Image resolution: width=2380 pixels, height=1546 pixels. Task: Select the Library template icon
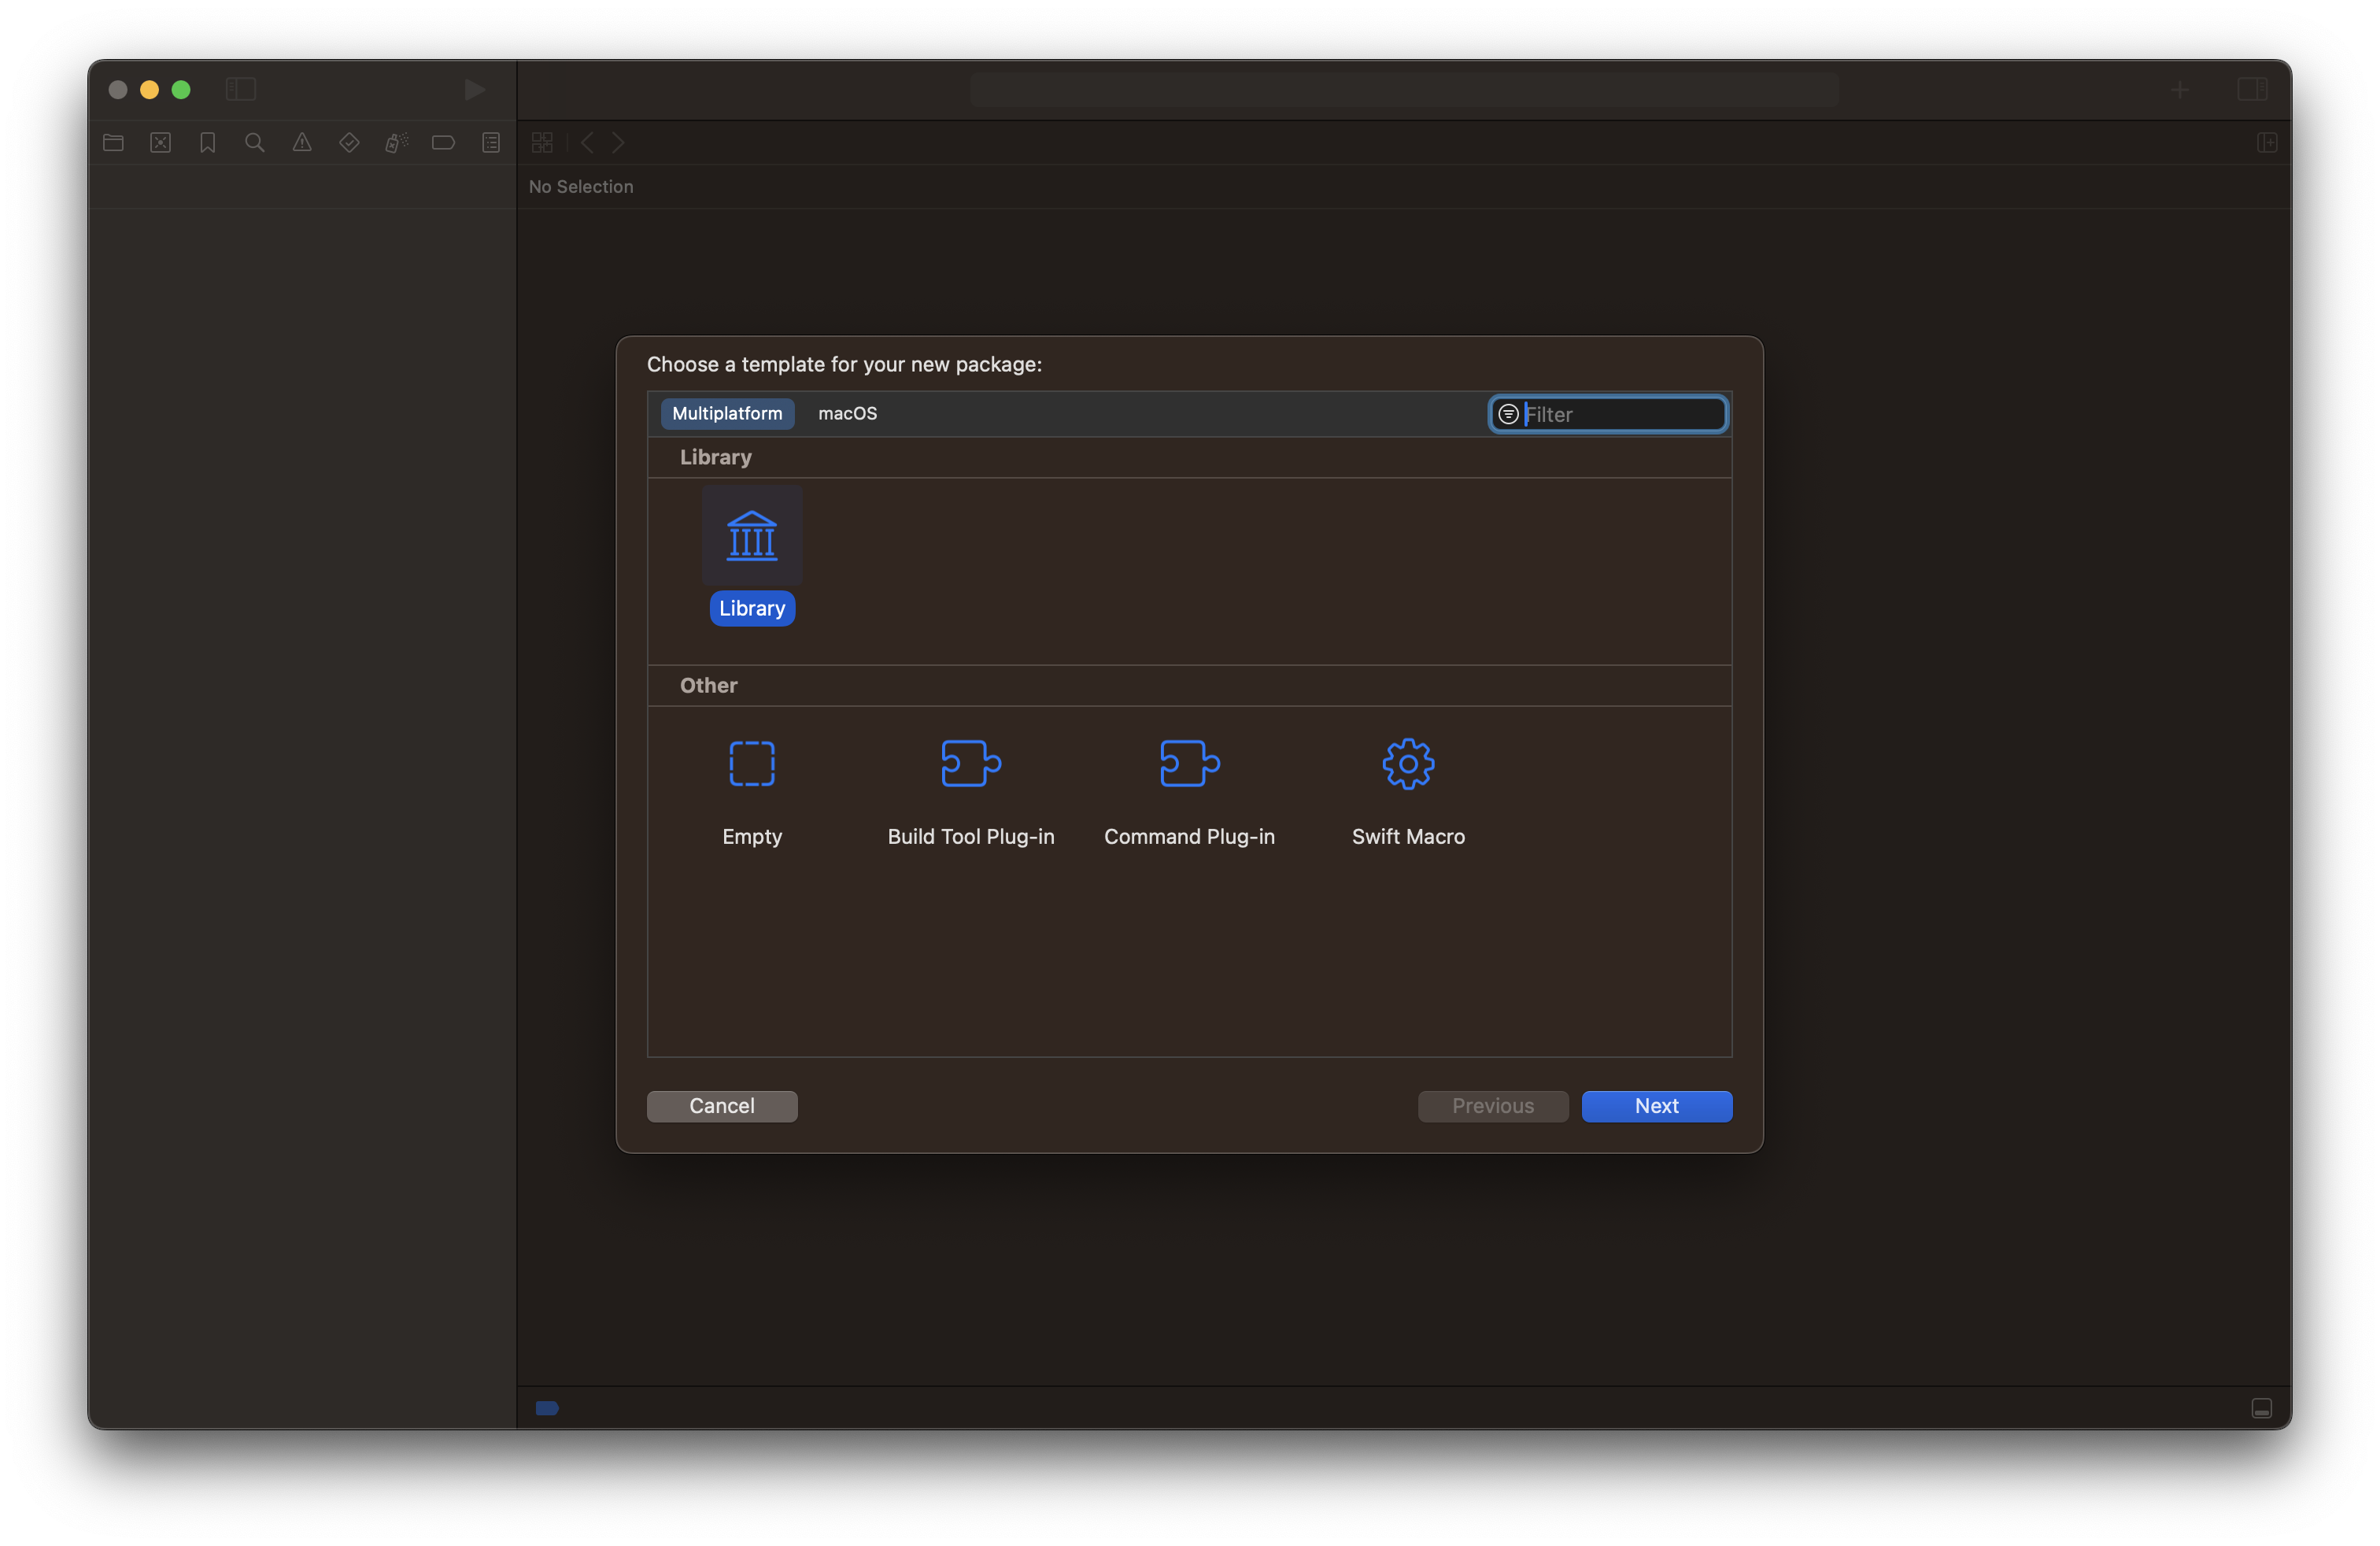tap(751, 536)
